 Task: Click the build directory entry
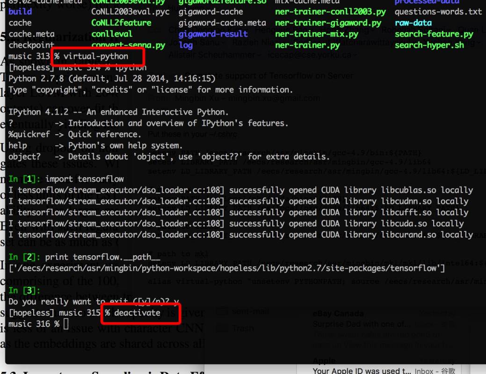pos(20,12)
